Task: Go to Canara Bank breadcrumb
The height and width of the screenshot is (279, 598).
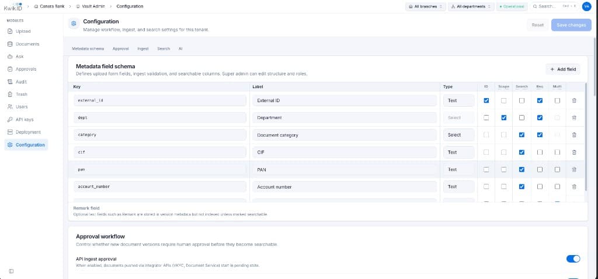Action: pos(48,6)
